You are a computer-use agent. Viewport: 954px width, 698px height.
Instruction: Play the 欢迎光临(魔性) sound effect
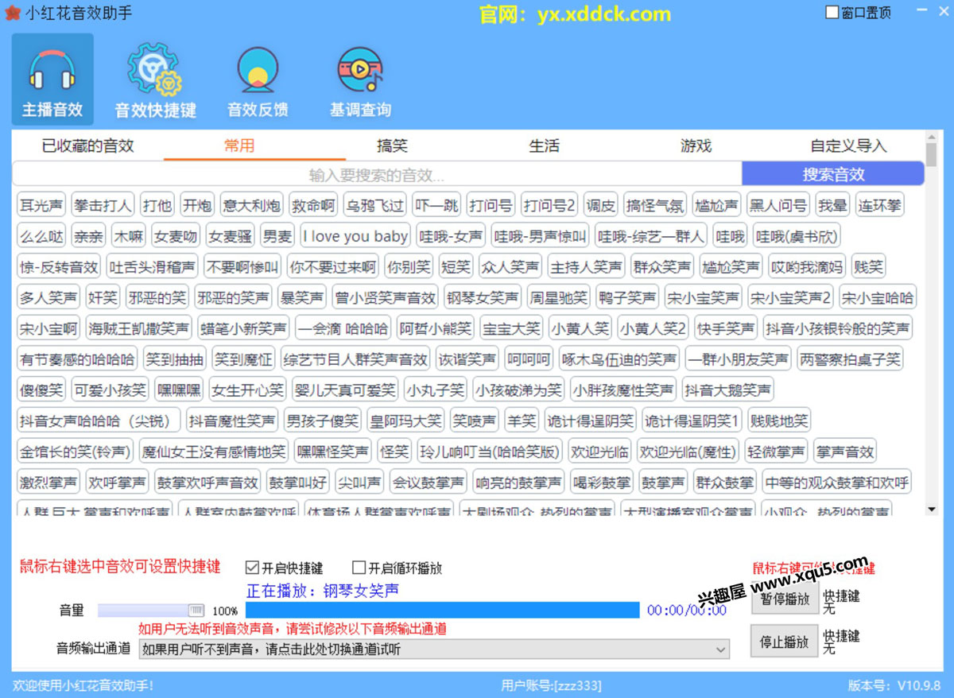tap(688, 452)
